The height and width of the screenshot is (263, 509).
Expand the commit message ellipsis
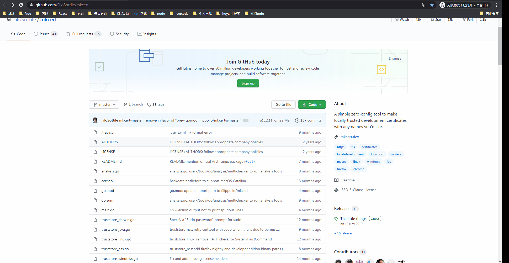(x=246, y=120)
